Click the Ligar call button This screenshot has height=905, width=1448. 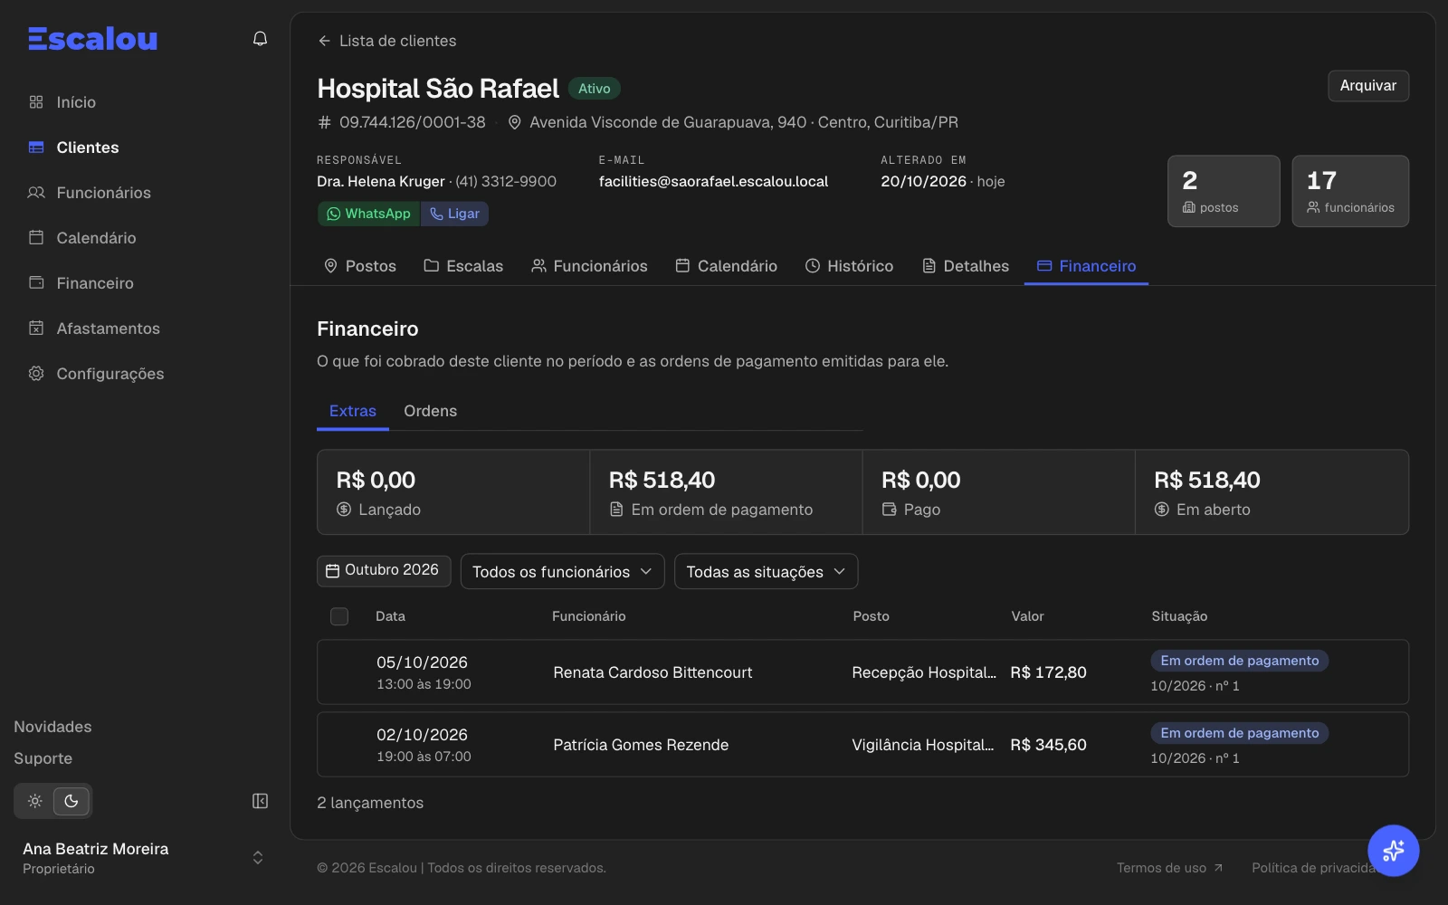pyautogui.click(x=454, y=214)
